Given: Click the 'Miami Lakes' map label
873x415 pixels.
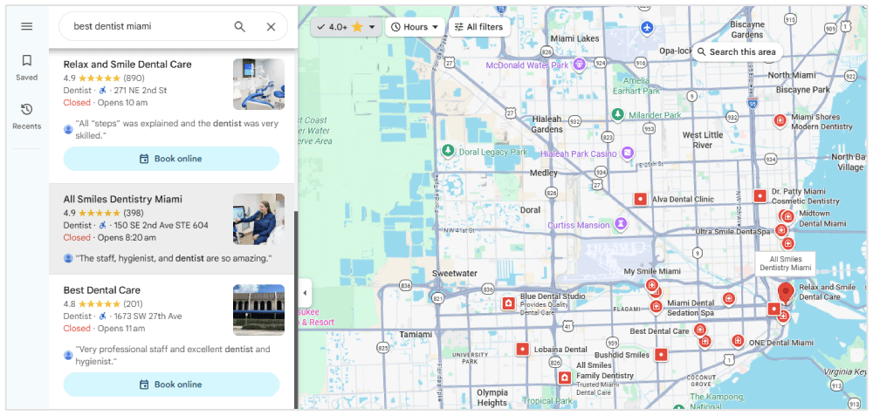Looking at the screenshot, I should 574,39.
